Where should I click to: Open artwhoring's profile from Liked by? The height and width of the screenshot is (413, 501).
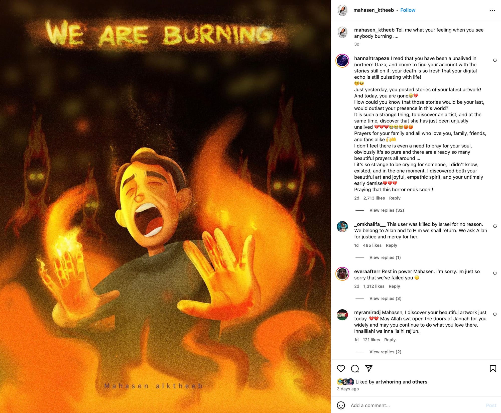[x=388, y=382]
